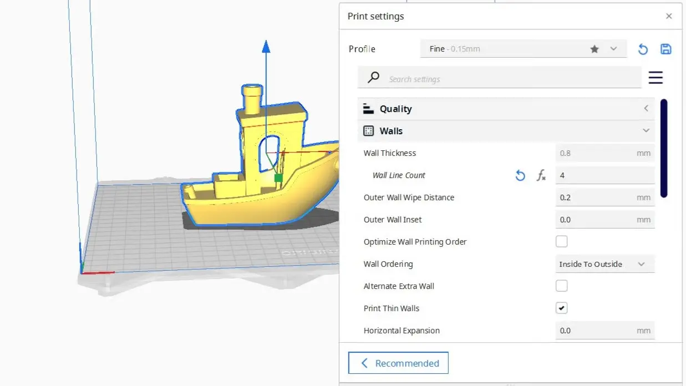Click the green square move handle
Viewport: 686px width, 386px height.
[x=278, y=178]
